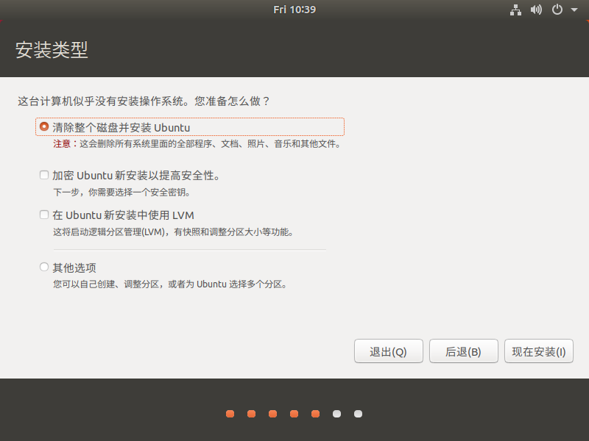Open the volume speaker icon

tap(536, 10)
